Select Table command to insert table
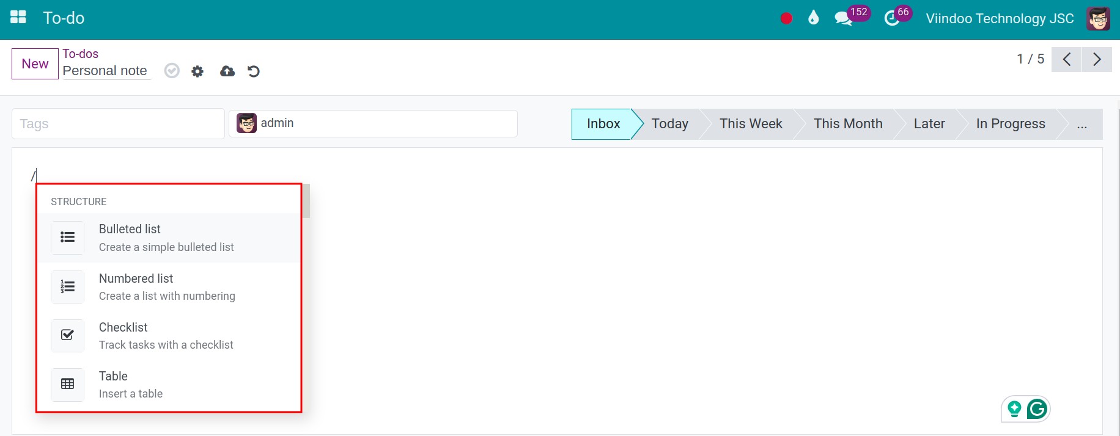This screenshot has width=1120, height=436. coord(169,385)
